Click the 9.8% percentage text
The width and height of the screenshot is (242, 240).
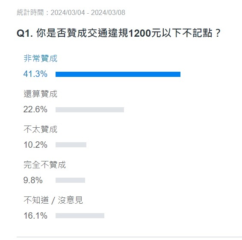coord(33,180)
